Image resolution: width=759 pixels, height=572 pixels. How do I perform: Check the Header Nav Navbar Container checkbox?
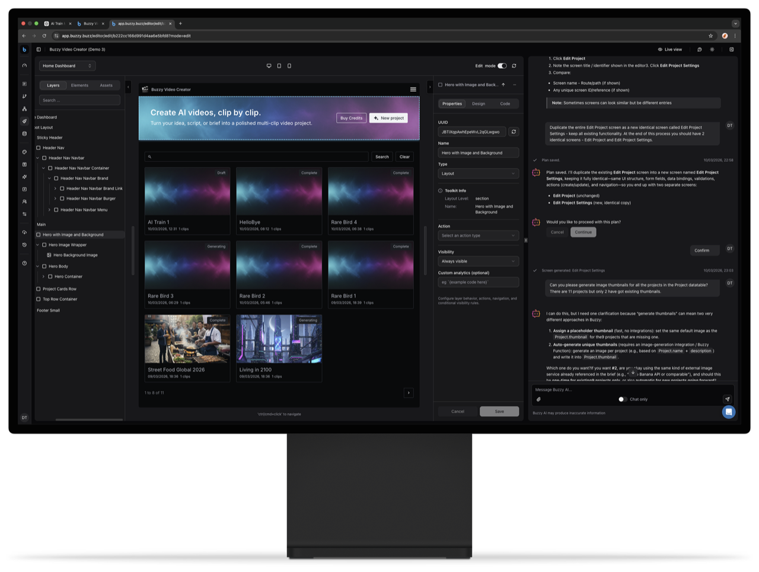(x=50, y=168)
